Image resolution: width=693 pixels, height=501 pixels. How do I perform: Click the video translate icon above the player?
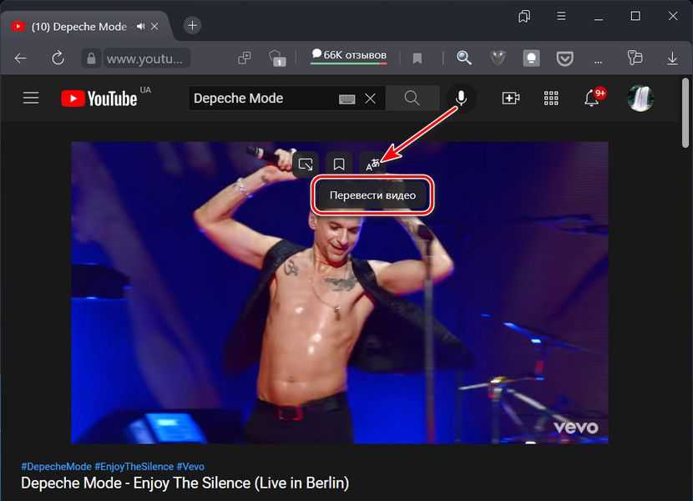tap(372, 164)
